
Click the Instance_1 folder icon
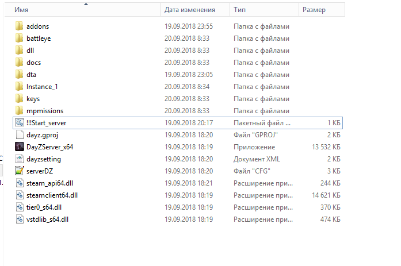(x=19, y=87)
